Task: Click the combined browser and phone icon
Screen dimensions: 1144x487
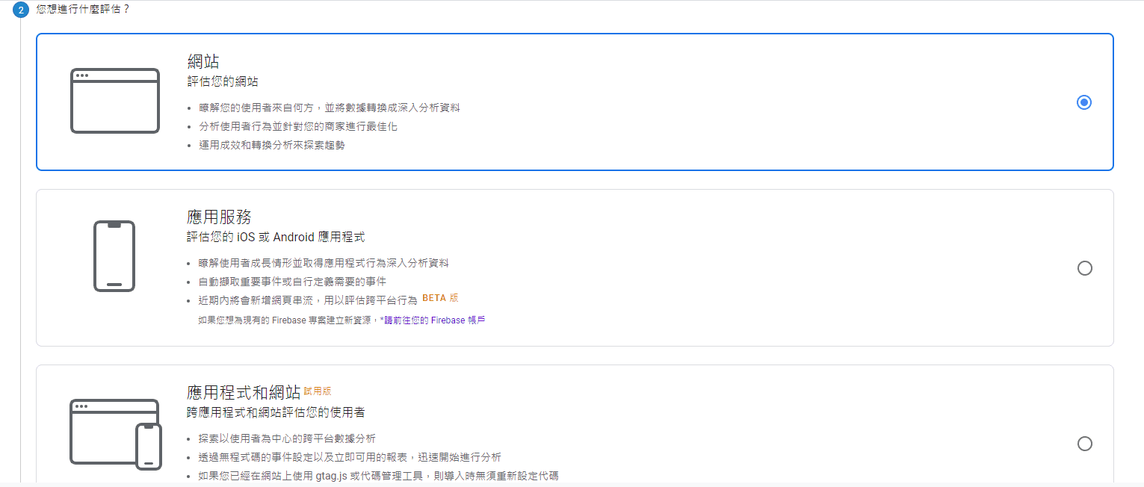Action: (116, 433)
